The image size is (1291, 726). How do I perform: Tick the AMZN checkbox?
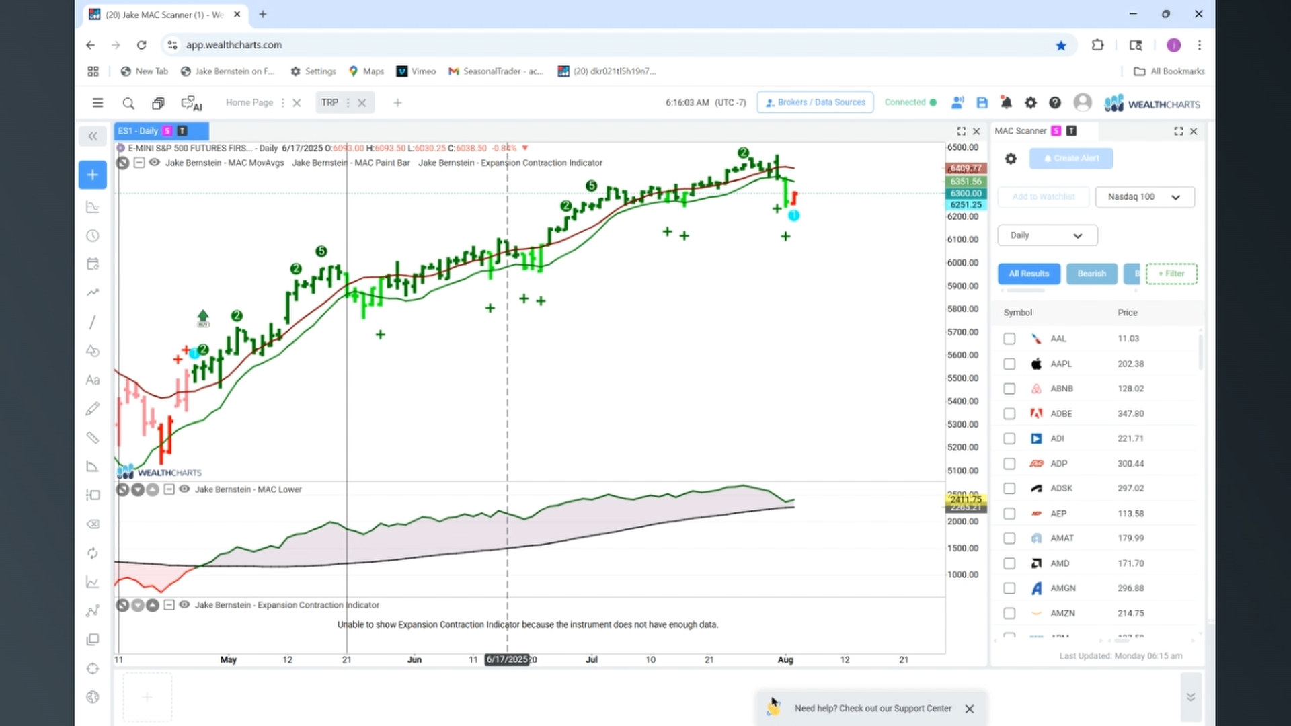tap(1009, 613)
